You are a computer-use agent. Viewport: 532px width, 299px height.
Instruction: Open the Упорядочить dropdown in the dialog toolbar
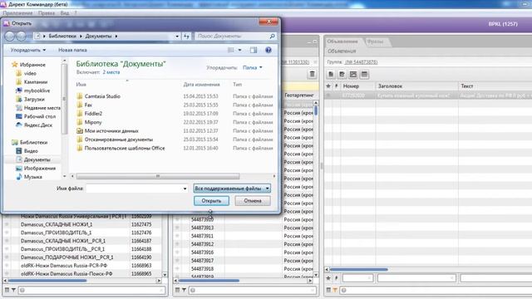click(27, 50)
